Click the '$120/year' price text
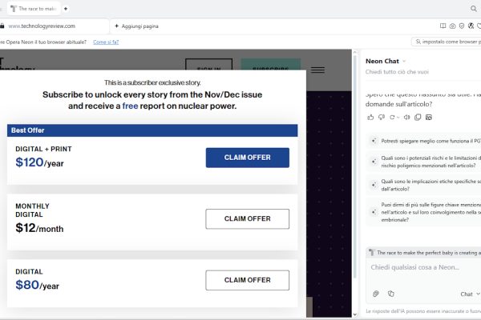 (39, 162)
